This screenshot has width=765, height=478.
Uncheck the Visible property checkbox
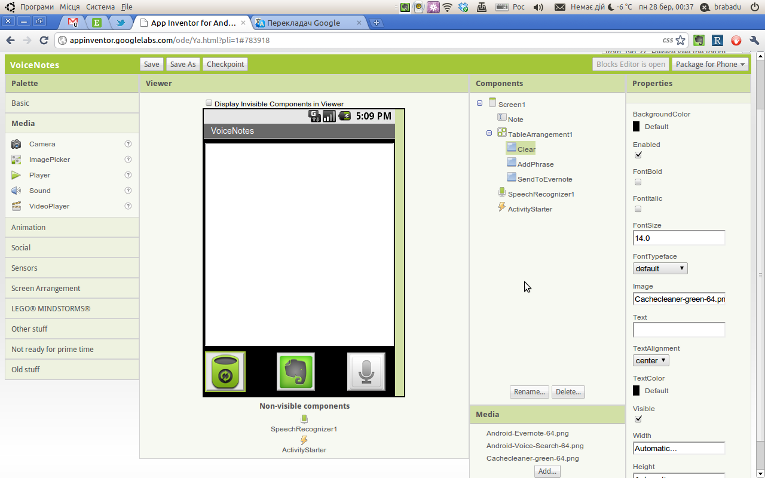(x=638, y=419)
